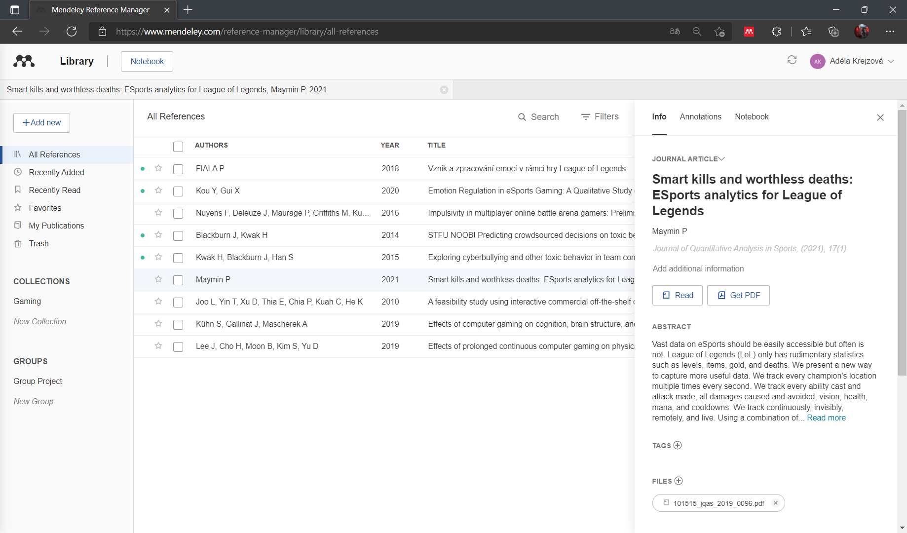
Task: Switch to the Info tab
Action: (659, 116)
